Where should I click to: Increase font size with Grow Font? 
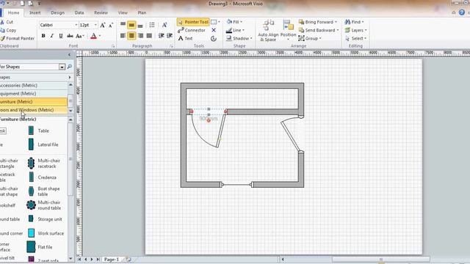pos(103,25)
